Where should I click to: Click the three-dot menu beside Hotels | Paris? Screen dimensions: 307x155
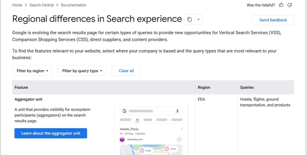[x=182, y=129]
